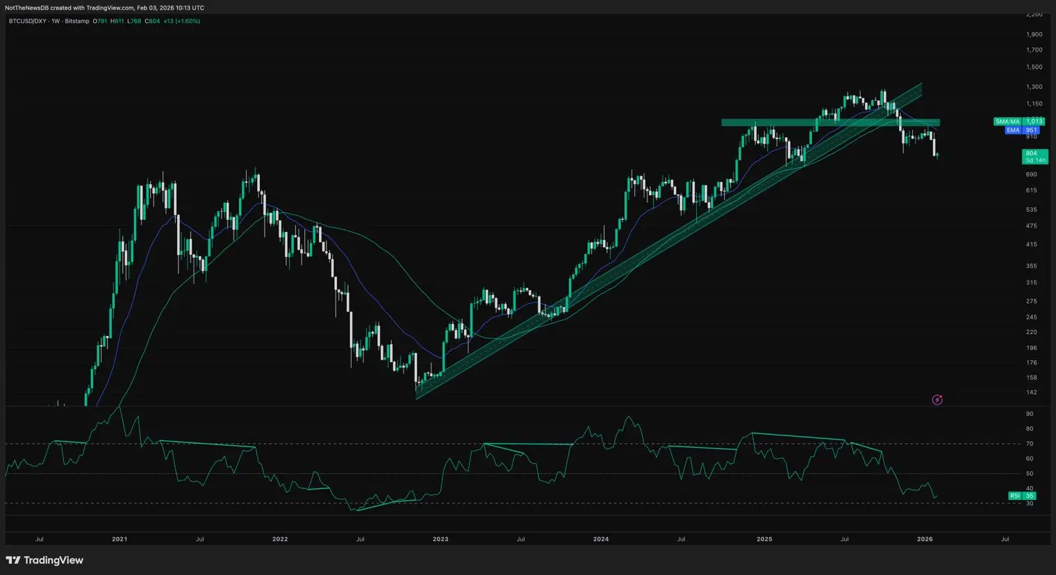Click the 158 price axis label
The height and width of the screenshot is (575, 1056).
(x=1031, y=378)
